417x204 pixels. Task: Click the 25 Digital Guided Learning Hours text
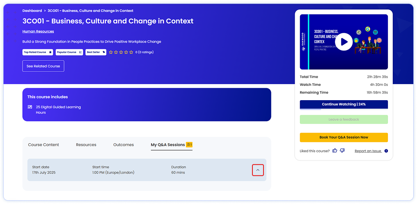click(x=58, y=110)
